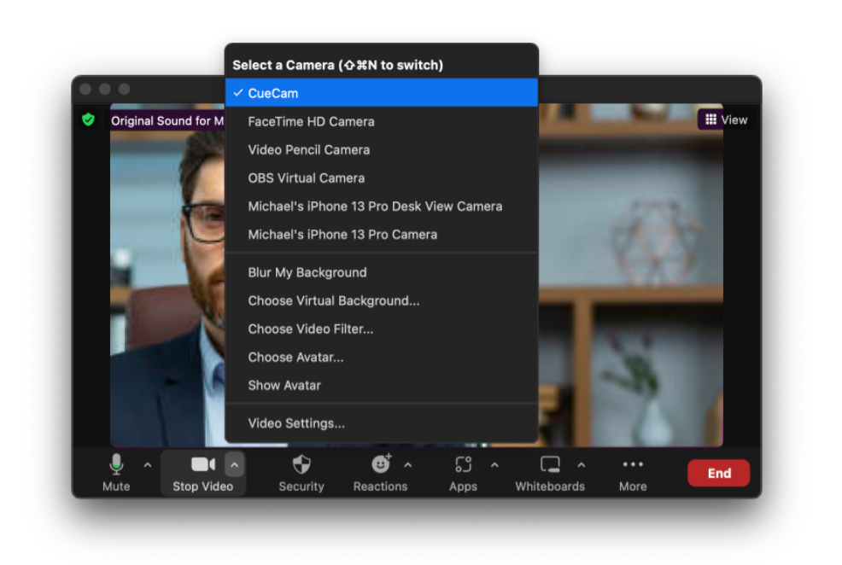The image size is (842, 565).
Task: Select FaceTime HD Camera
Action: 381,121
